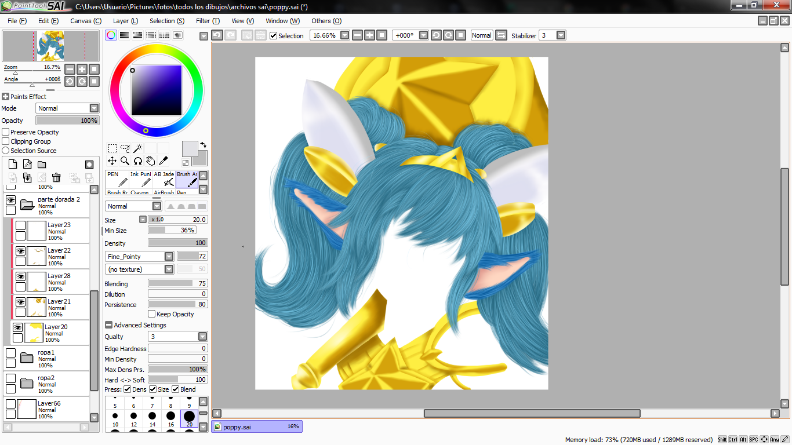Open the Layer menu
The width and height of the screenshot is (792, 445).
(125, 21)
